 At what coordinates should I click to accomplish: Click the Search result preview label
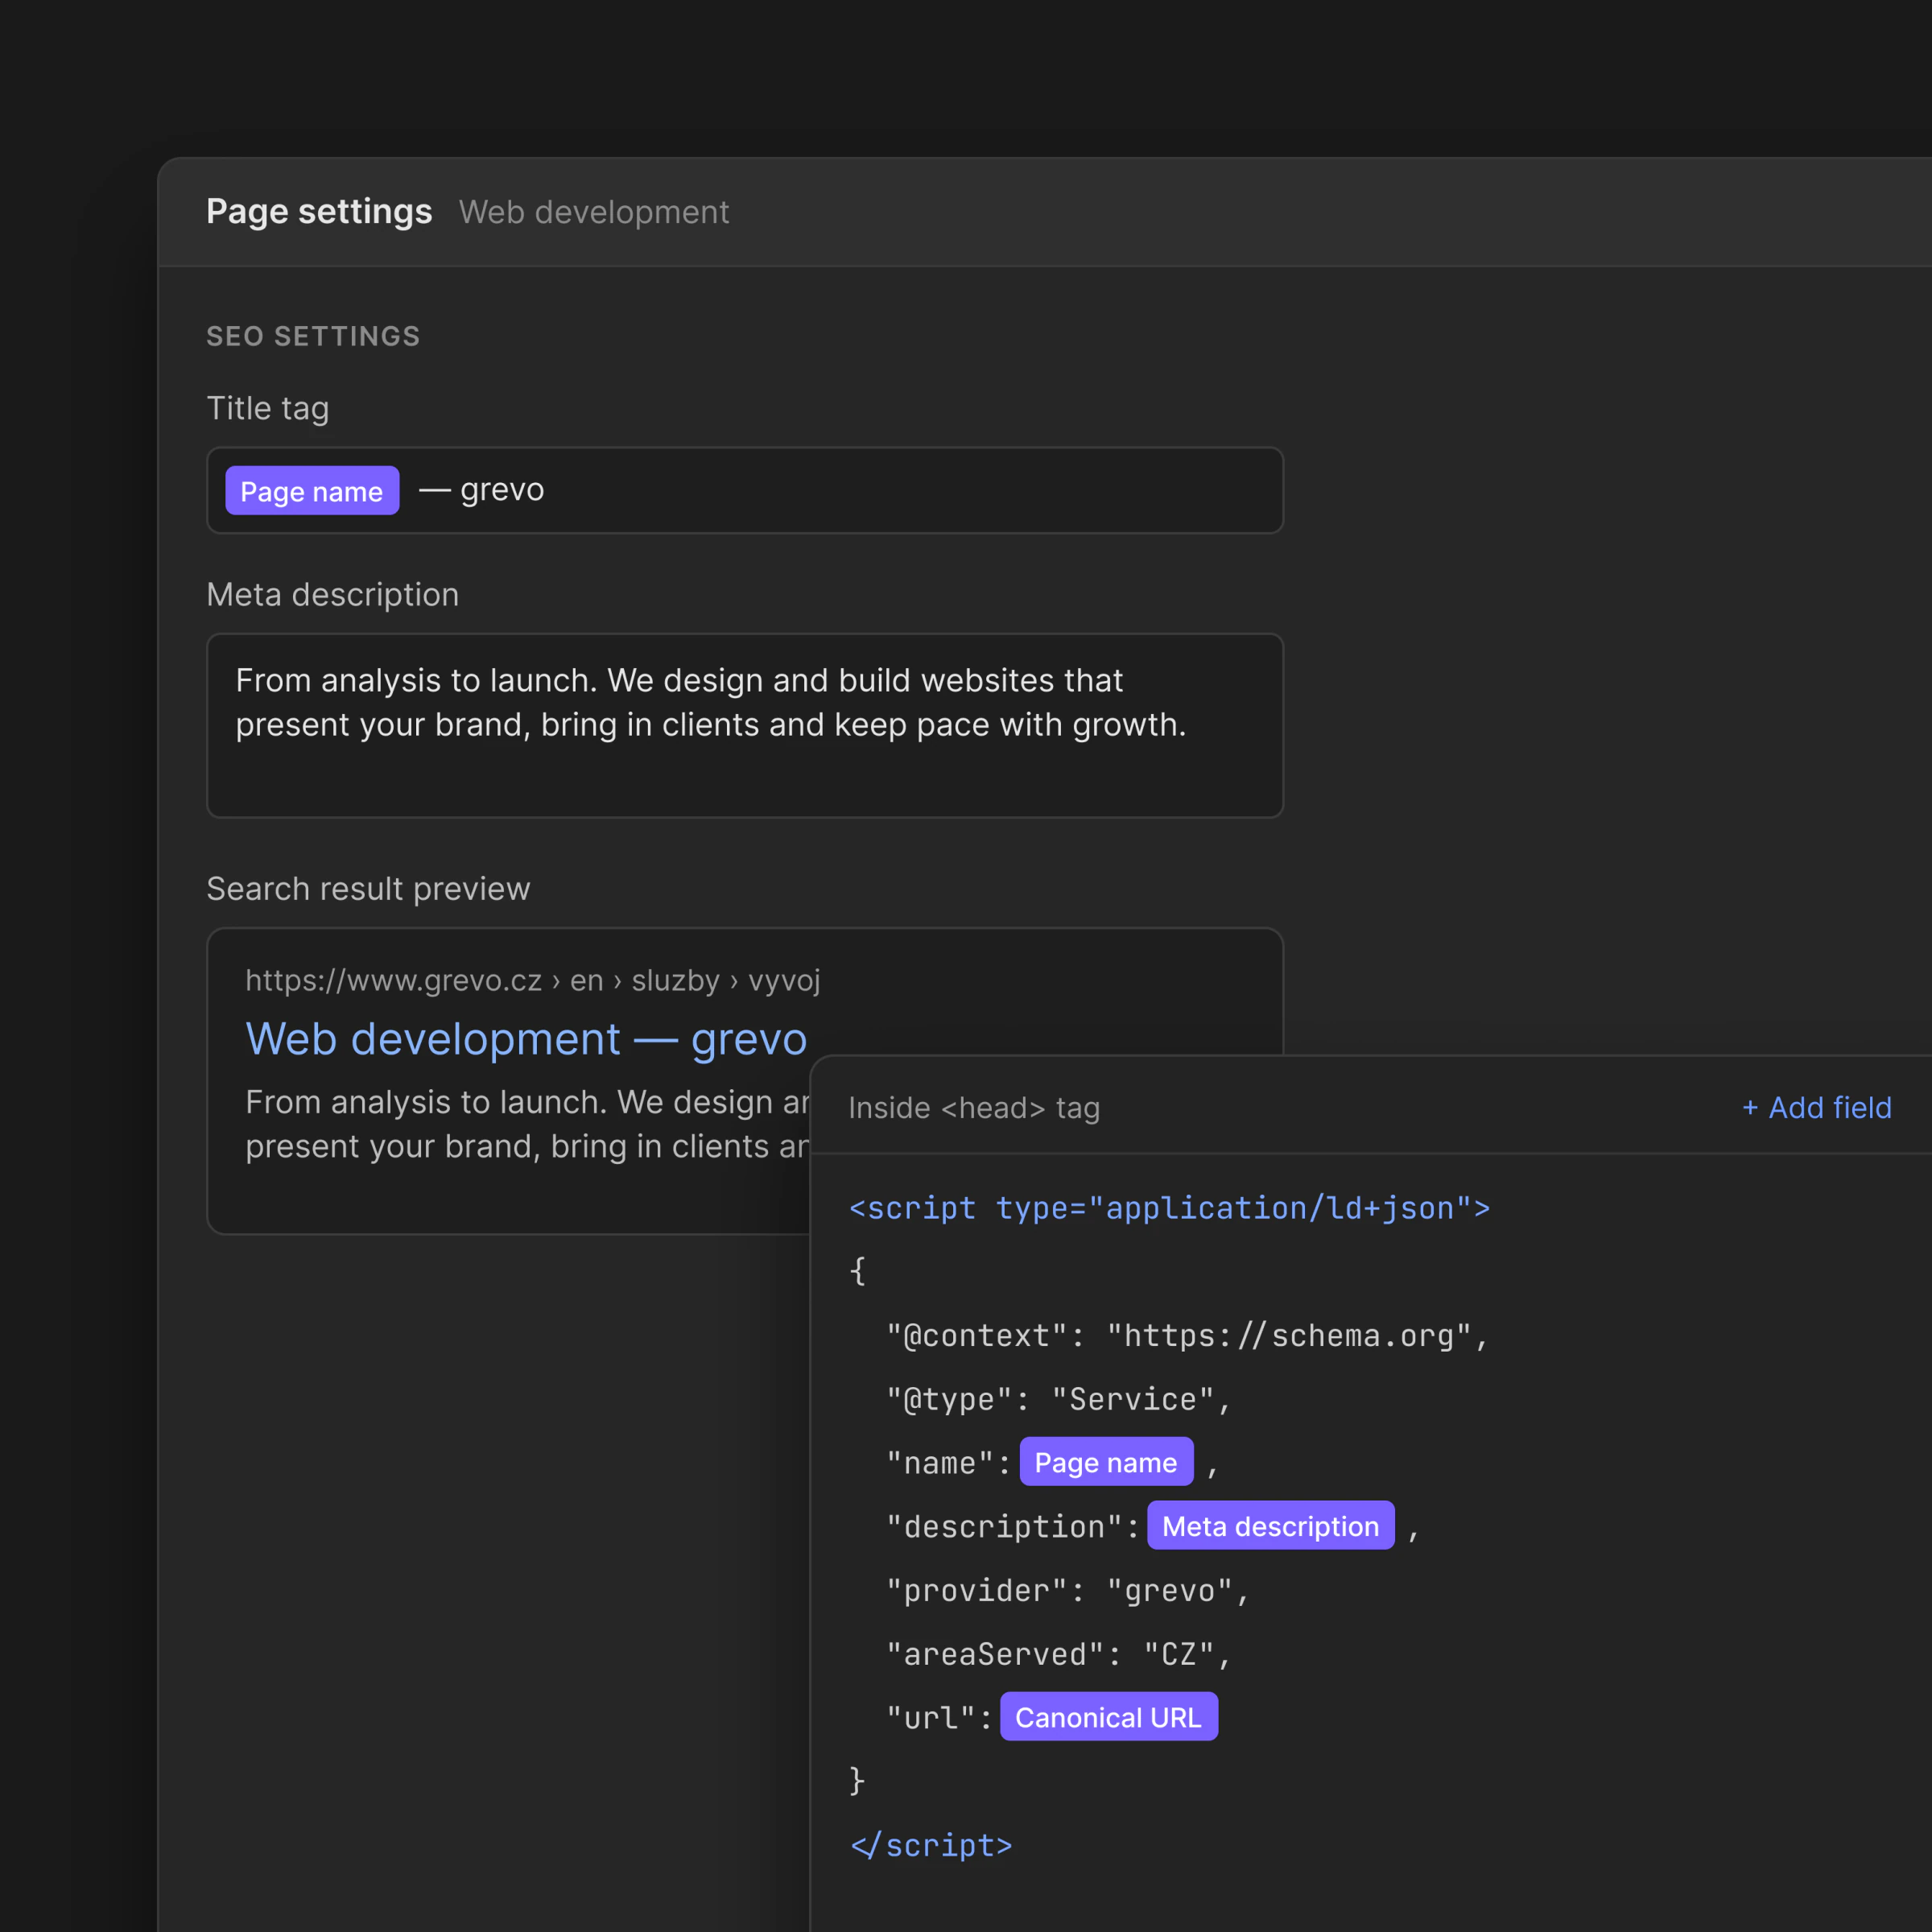pos(368,888)
